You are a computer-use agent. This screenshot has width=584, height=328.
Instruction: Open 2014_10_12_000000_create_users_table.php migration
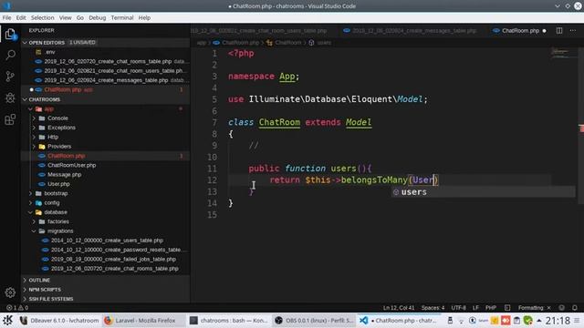click(107, 241)
